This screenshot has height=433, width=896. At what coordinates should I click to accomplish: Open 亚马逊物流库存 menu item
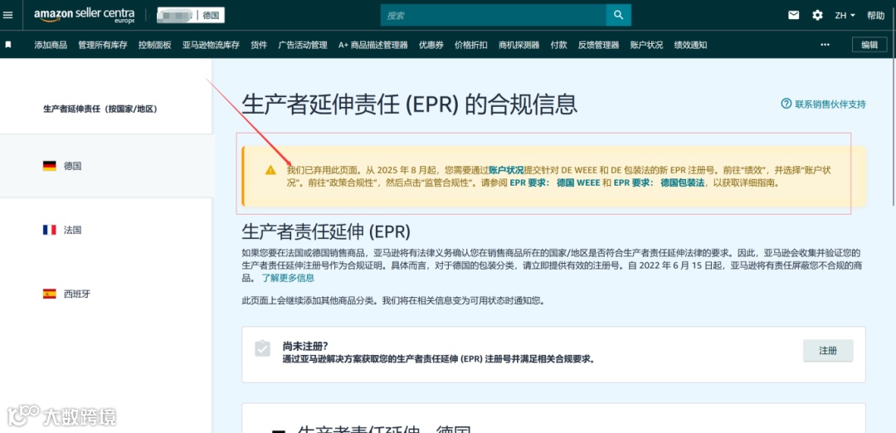(x=211, y=45)
